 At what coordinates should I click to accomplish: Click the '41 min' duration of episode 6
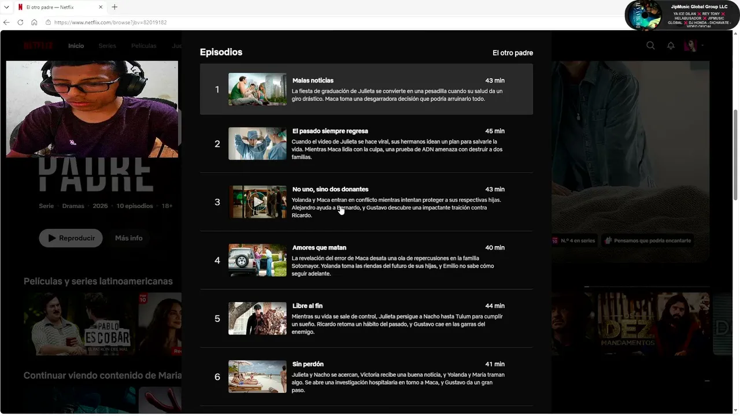click(495, 365)
